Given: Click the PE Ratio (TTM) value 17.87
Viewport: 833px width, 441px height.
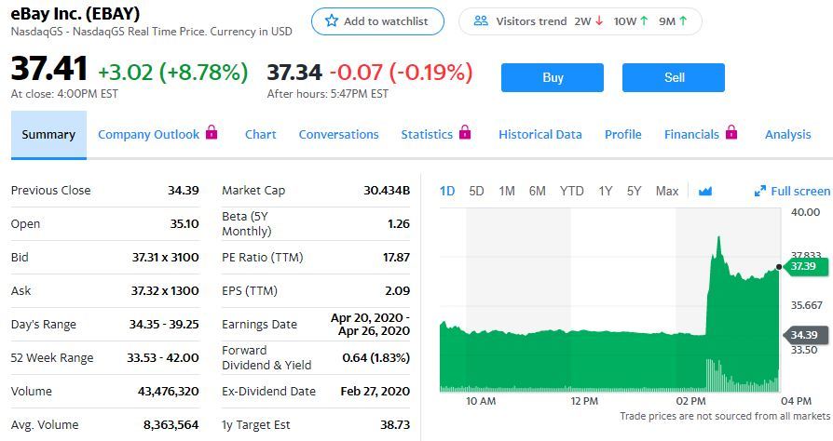Looking at the screenshot, I should (396, 257).
